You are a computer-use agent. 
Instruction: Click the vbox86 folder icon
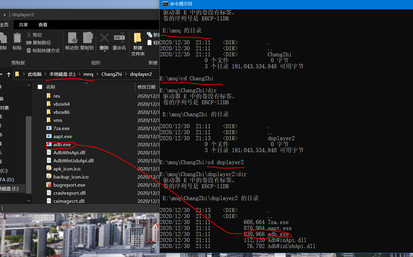click(x=49, y=112)
